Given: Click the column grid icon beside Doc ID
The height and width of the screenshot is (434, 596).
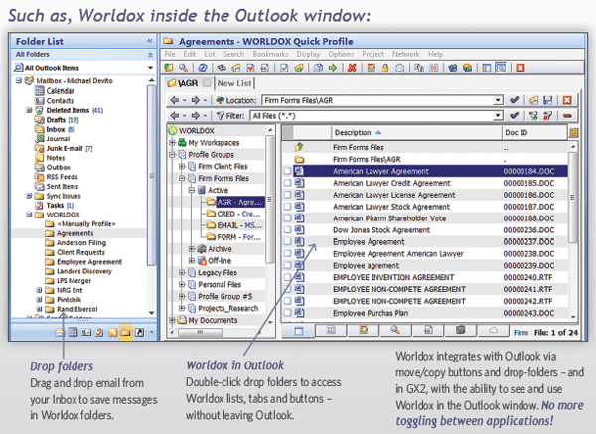Looking at the screenshot, I should click(573, 133).
